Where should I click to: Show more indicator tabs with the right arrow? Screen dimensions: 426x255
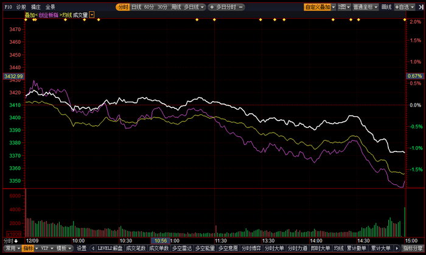397,248
